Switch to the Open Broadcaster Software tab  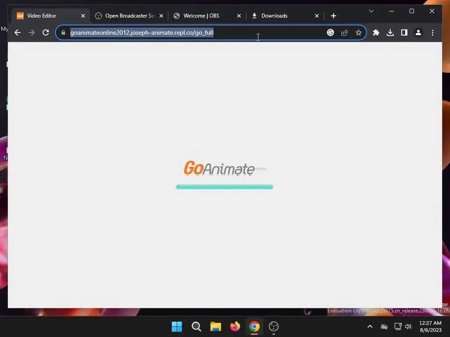(129, 16)
